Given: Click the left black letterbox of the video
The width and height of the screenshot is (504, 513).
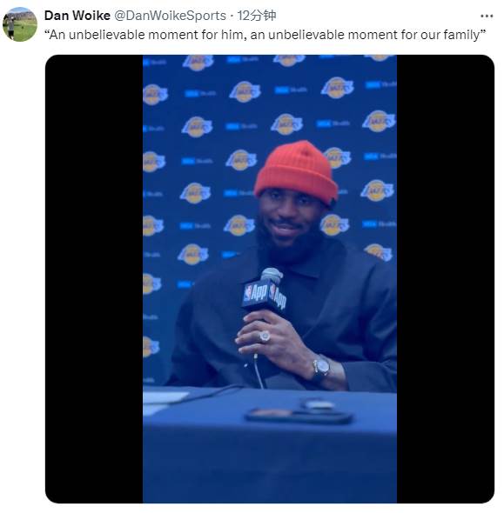Looking at the screenshot, I should click(x=94, y=279).
